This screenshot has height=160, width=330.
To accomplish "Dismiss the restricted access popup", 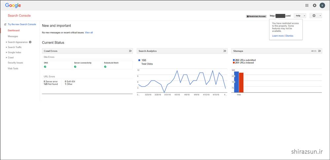I will 289,36.
